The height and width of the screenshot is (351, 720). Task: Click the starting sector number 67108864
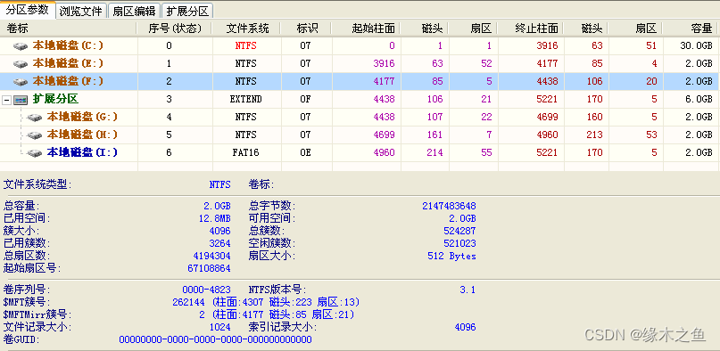209,268
